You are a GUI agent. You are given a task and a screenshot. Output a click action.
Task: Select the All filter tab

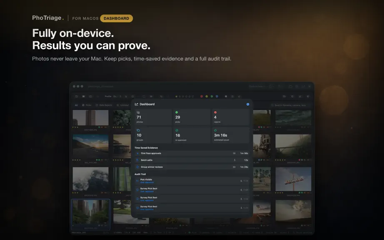coord(76,105)
